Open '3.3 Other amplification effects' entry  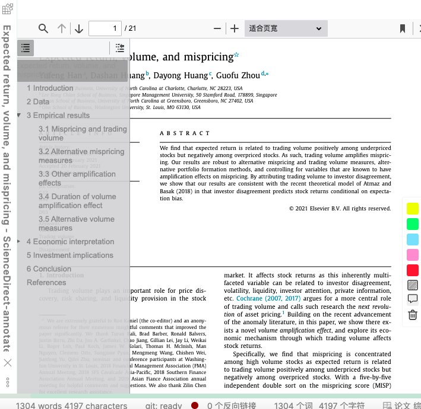[x=77, y=178]
